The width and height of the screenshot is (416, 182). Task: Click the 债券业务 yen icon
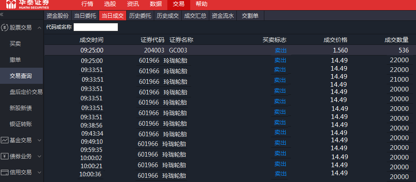(x=5, y=156)
